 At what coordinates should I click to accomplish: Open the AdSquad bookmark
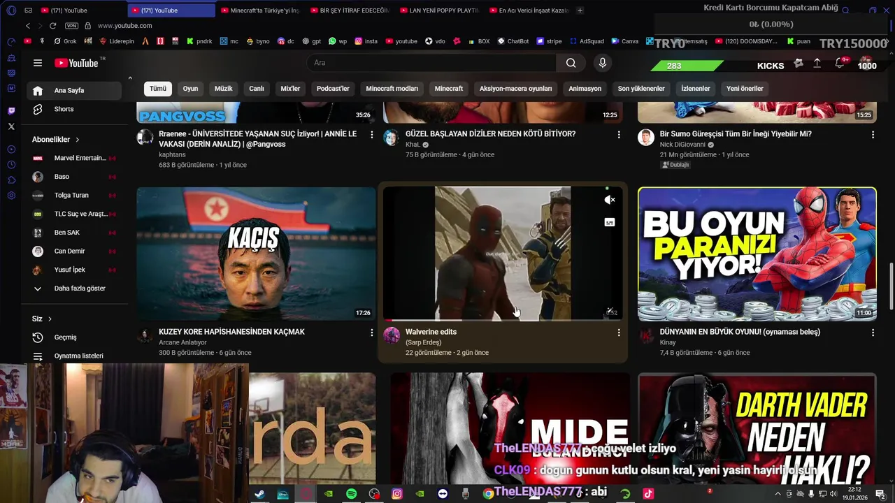[x=586, y=41]
